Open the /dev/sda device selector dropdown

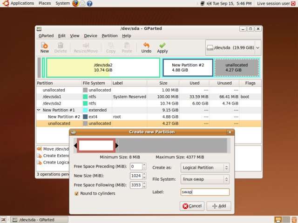pos(233,47)
